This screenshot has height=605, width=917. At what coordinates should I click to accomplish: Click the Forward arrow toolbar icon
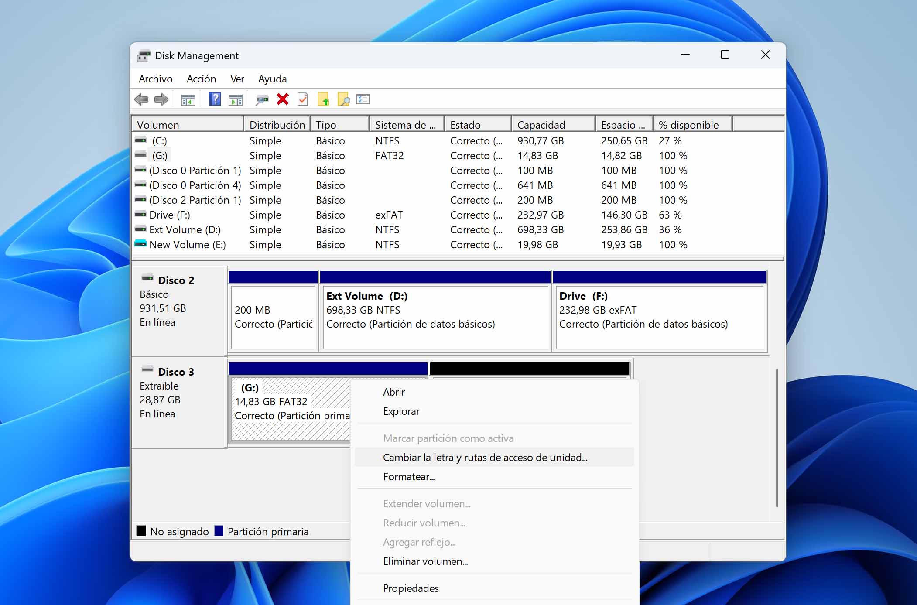click(161, 99)
